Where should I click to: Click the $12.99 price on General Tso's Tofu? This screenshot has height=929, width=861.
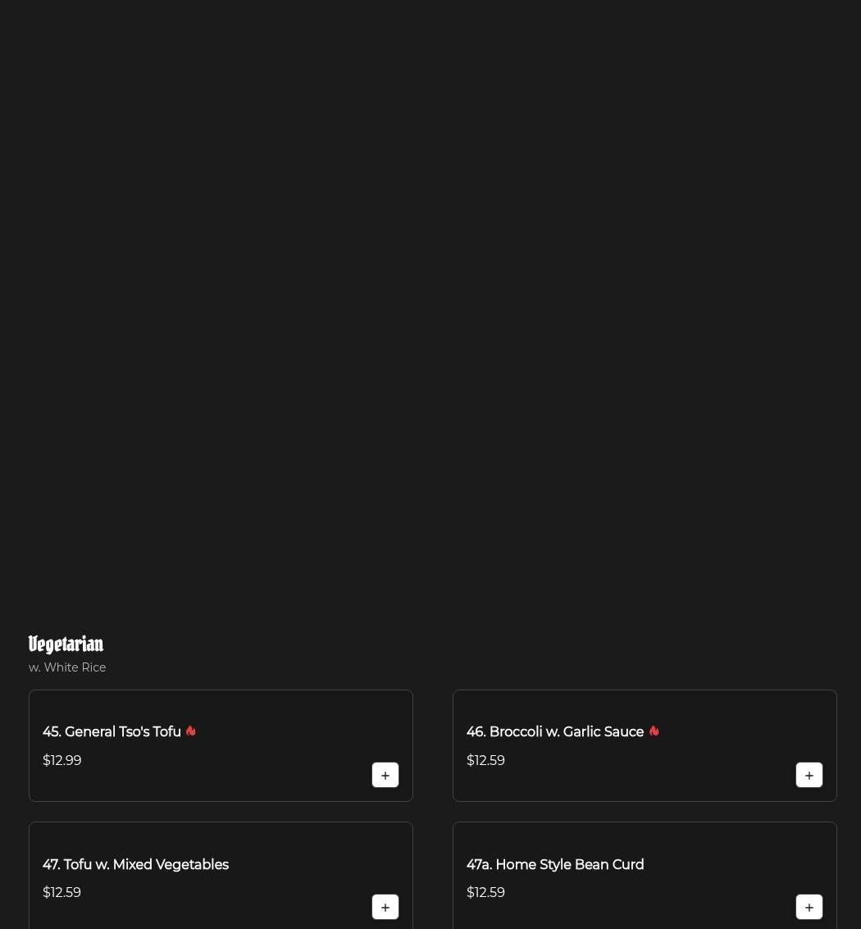[x=61, y=760]
